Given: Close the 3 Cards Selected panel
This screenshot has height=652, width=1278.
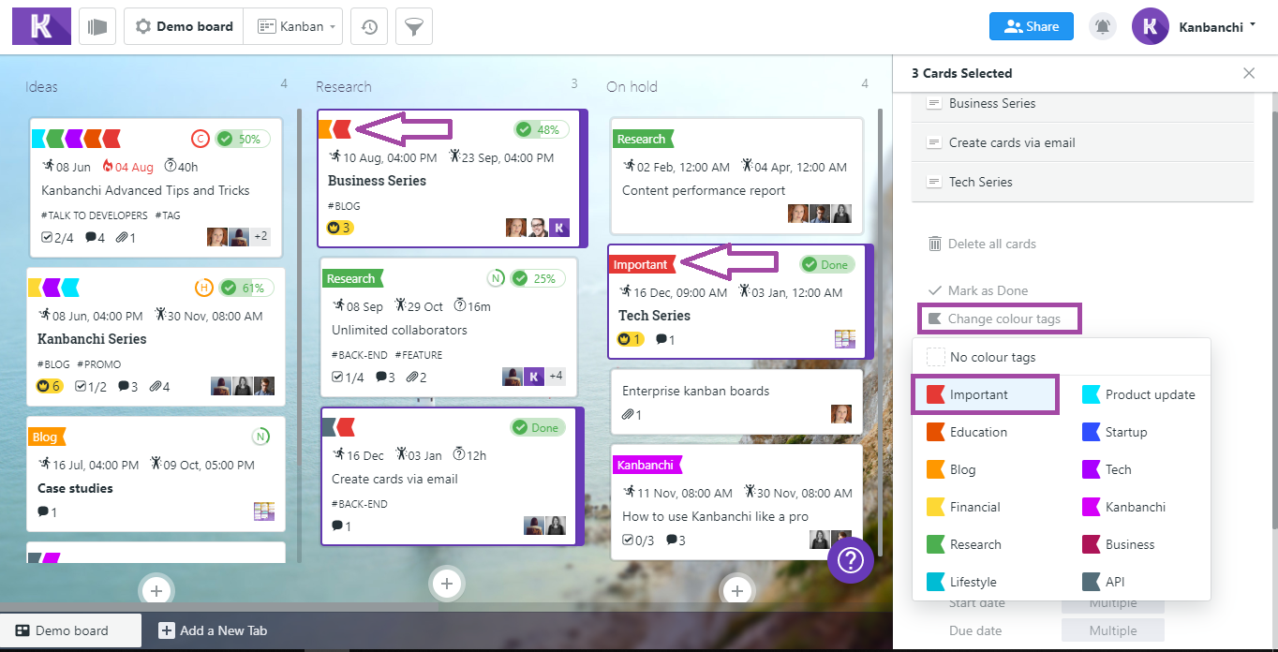Looking at the screenshot, I should click(x=1249, y=73).
